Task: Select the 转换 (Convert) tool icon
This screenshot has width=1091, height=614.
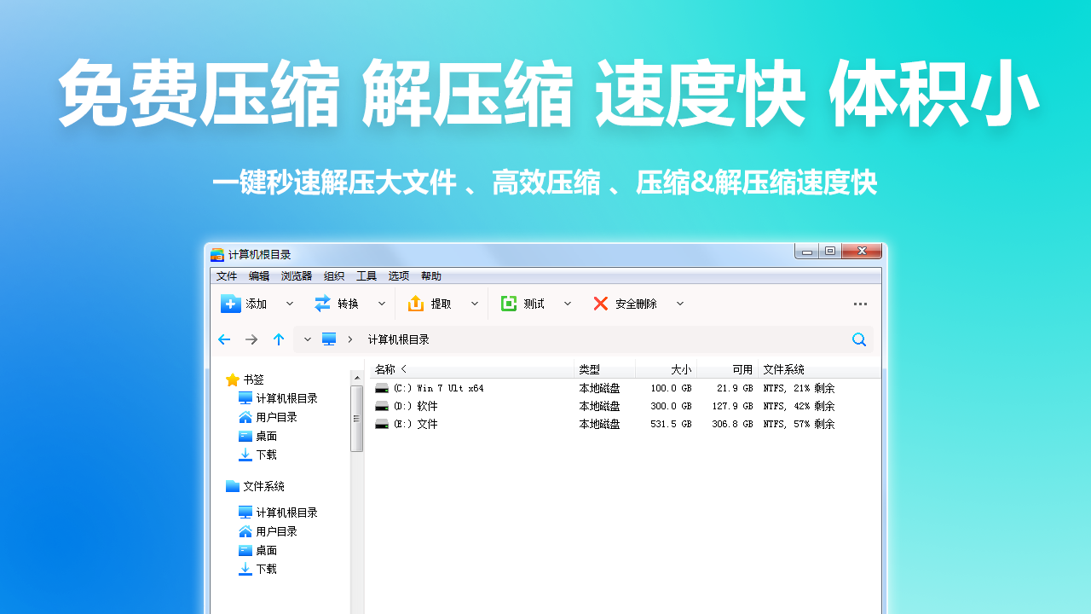Action: click(322, 304)
